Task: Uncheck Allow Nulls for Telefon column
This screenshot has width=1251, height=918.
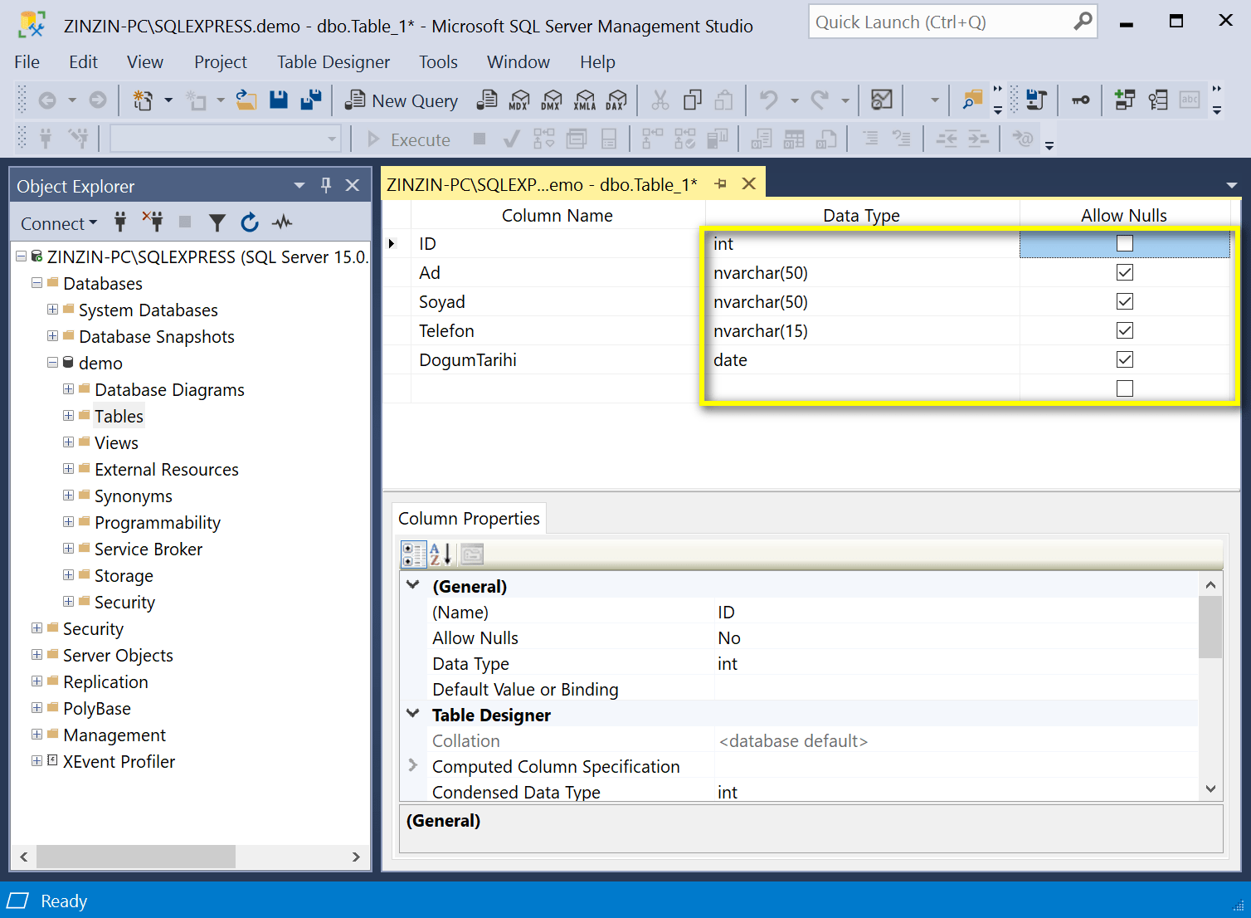Action: pyautogui.click(x=1125, y=330)
